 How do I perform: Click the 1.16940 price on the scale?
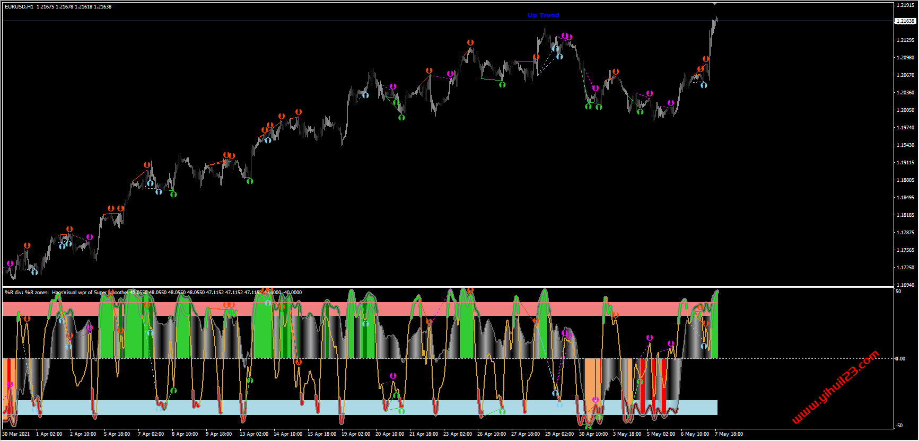click(x=905, y=285)
